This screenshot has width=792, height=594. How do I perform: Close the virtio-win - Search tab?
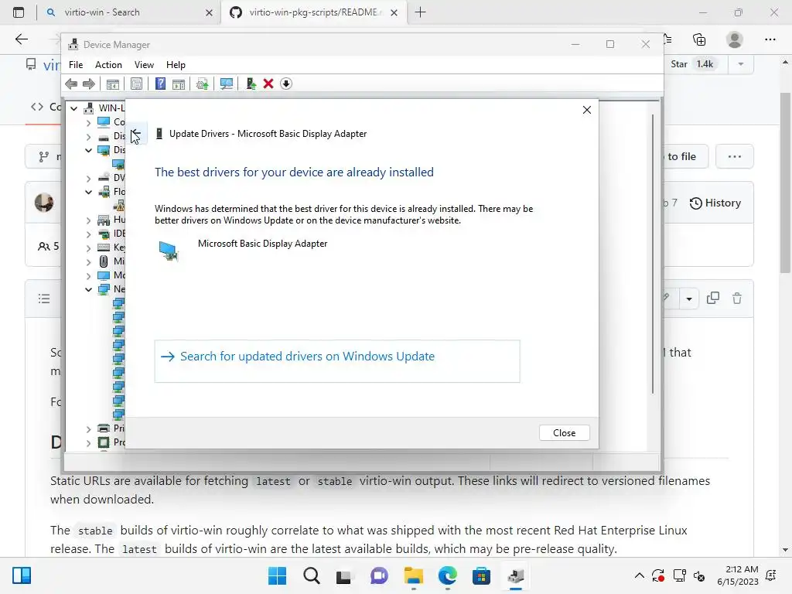[x=209, y=12]
